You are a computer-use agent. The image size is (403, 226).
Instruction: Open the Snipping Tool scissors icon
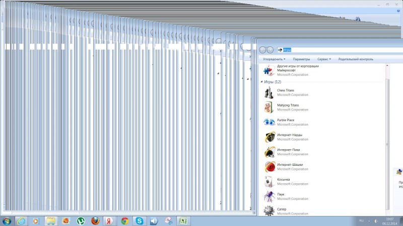pos(169,221)
